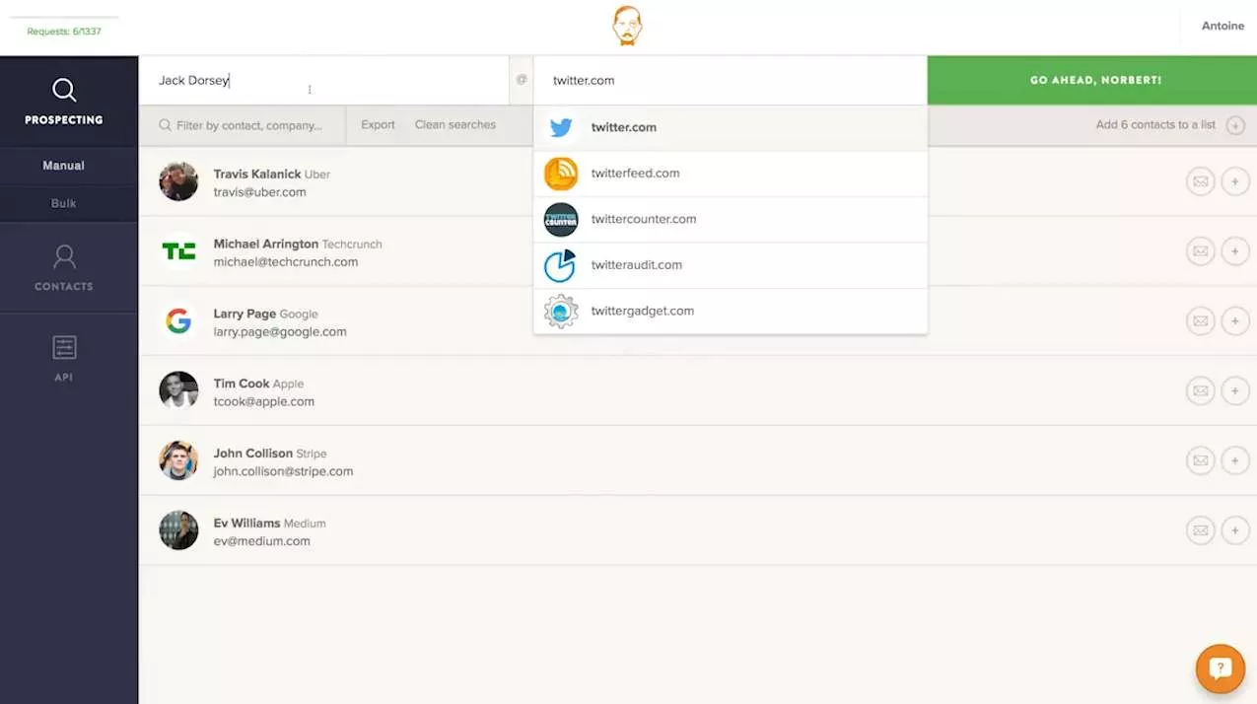
Task: Click the tcook@apple.com email
Action: (x=264, y=402)
